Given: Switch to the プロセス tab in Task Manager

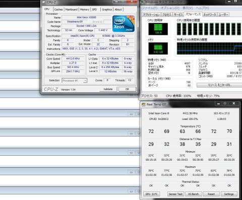Looking at the screenshot, I should (x=167, y=15).
